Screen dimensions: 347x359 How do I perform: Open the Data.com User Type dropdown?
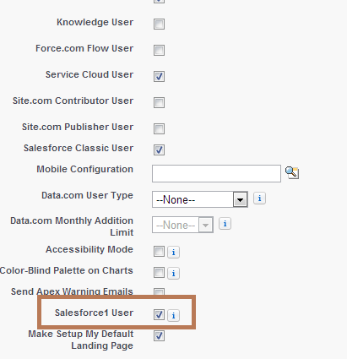point(200,199)
